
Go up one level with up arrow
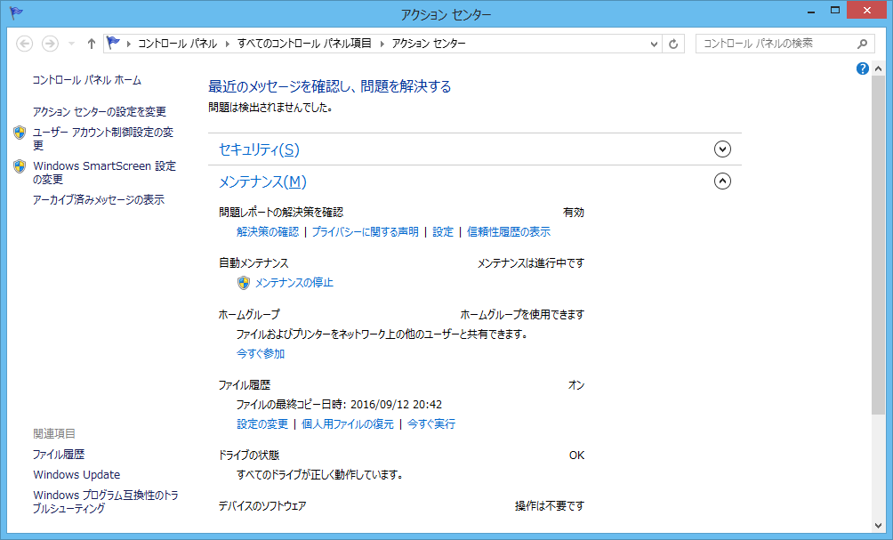point(91,44)
